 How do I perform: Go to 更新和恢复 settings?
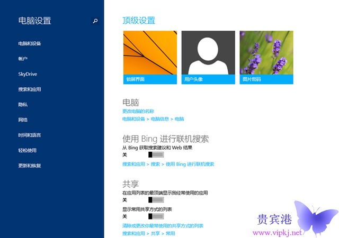[30, 166]
